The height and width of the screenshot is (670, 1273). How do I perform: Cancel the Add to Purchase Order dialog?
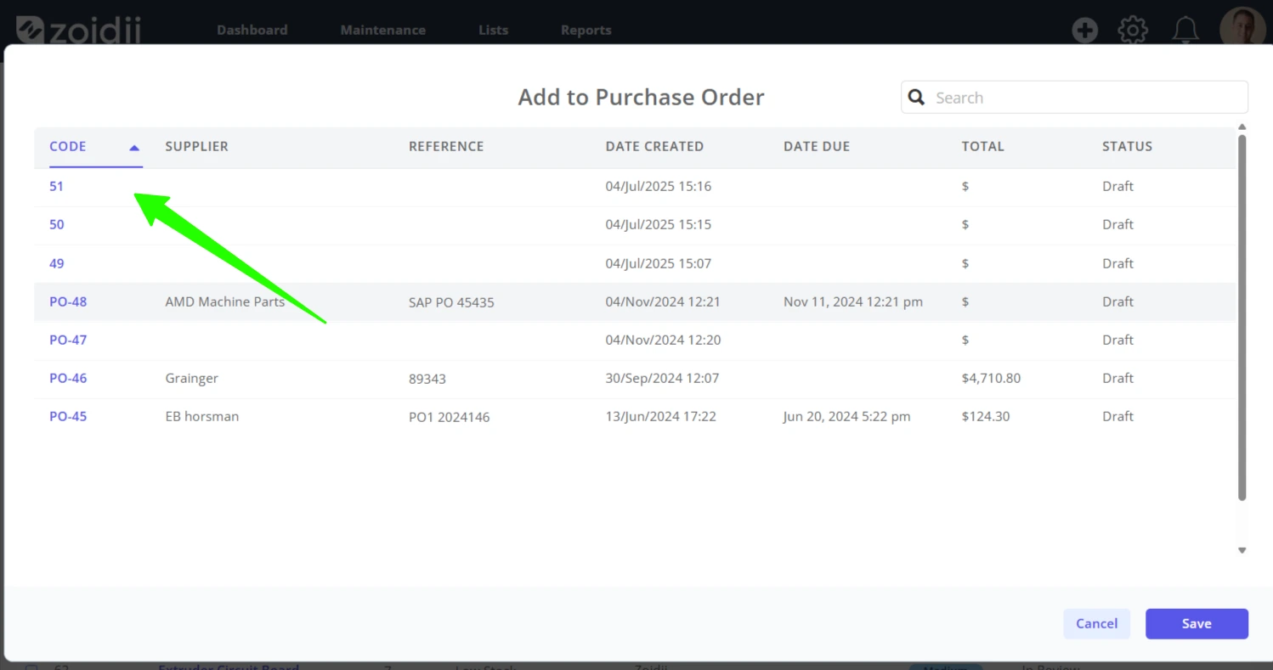point(1096,623)
